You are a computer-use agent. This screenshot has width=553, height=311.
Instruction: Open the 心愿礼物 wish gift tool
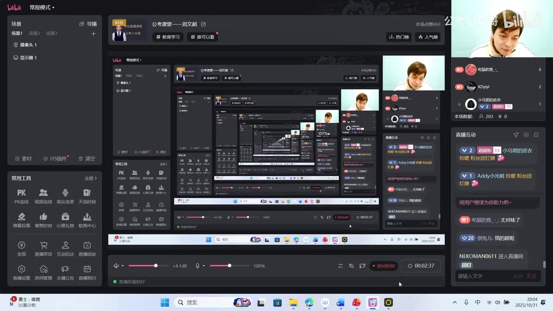(x=65, y=220)
